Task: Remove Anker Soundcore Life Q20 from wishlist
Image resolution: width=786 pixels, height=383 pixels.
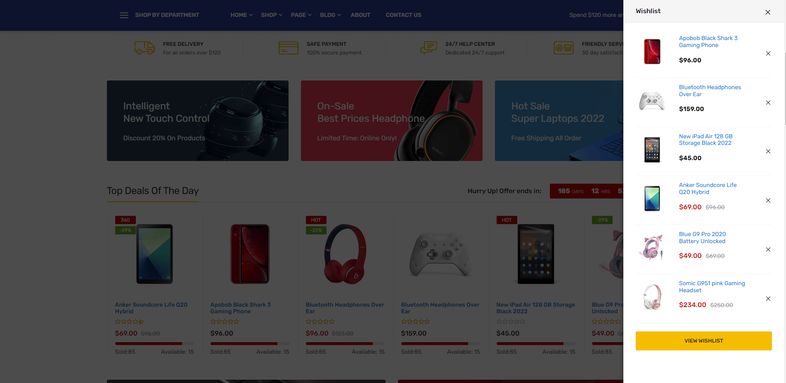Action: tap(768, 200)
